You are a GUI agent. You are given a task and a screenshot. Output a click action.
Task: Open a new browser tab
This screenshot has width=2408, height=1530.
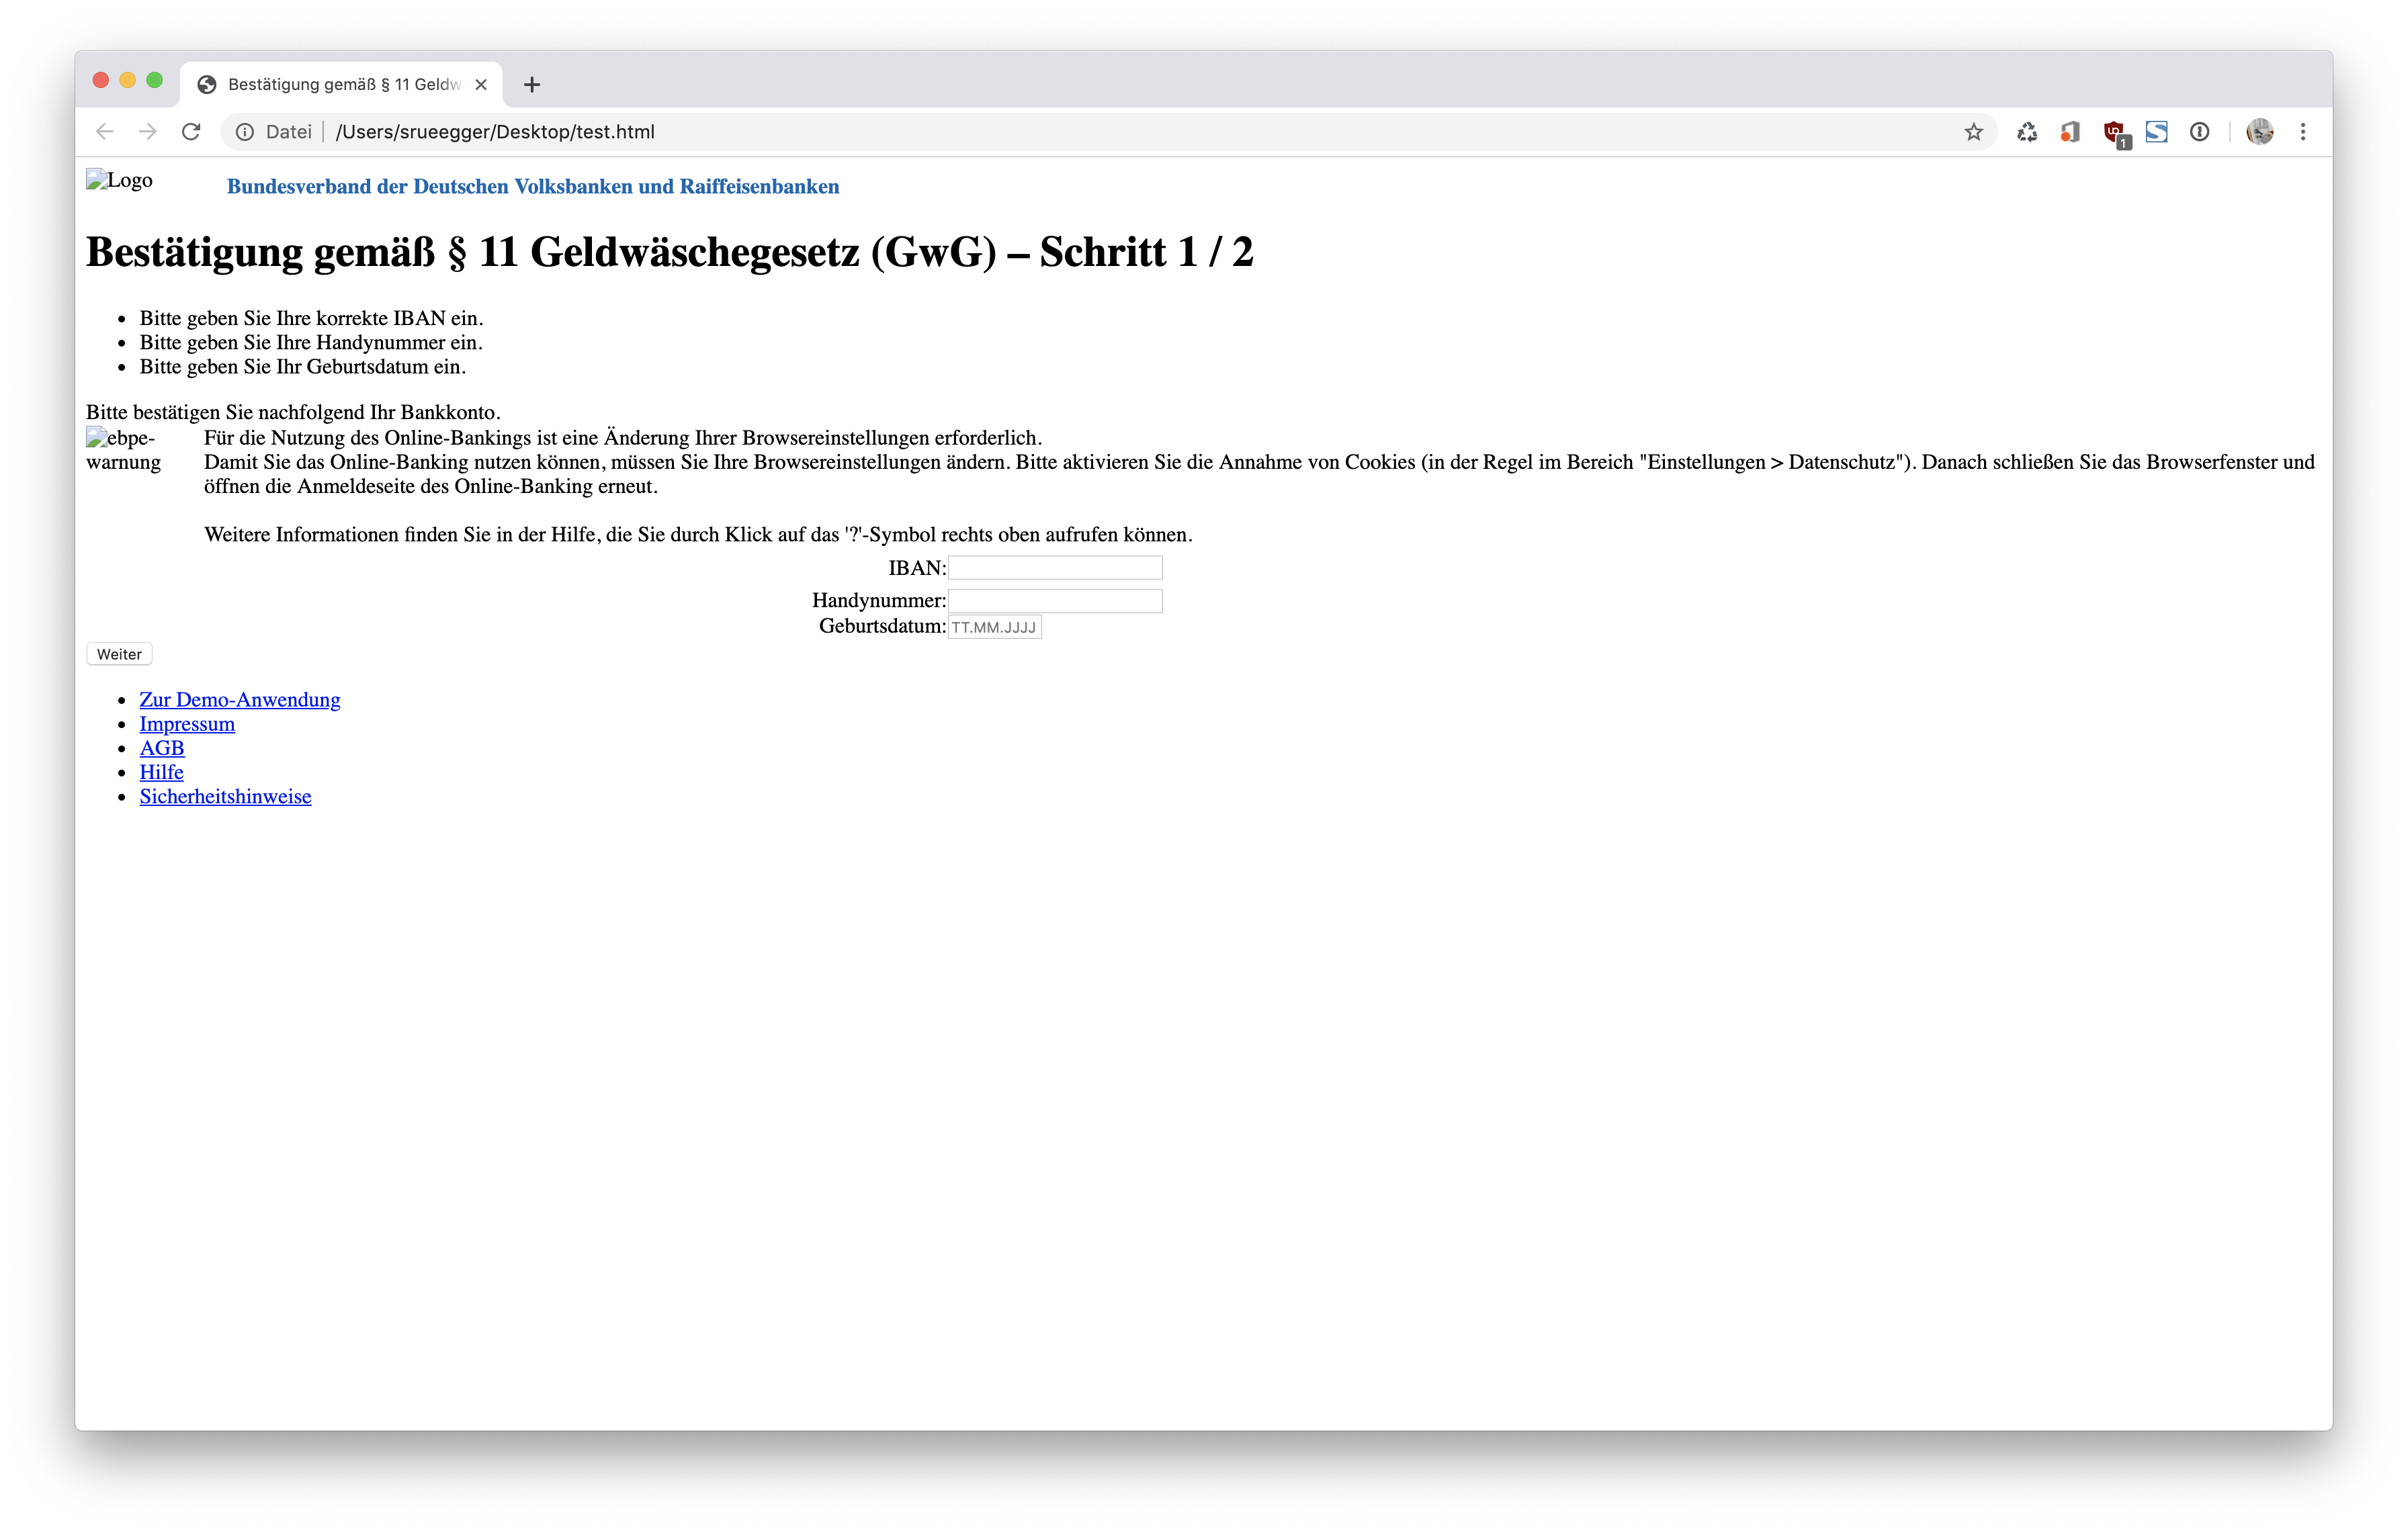pos(532,85)
